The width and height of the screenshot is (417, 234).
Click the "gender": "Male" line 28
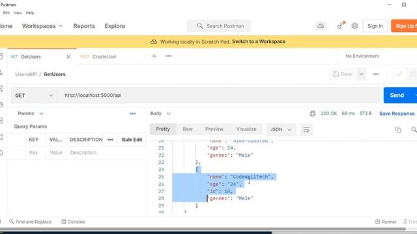click(x=230, y=198)
